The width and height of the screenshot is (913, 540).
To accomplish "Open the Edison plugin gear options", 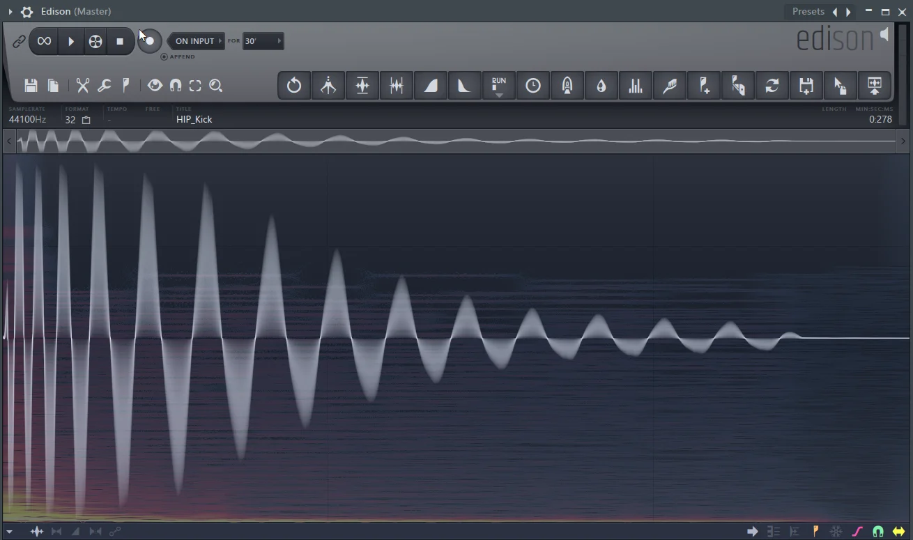I will pyautogui.click(x=26, y=12).
